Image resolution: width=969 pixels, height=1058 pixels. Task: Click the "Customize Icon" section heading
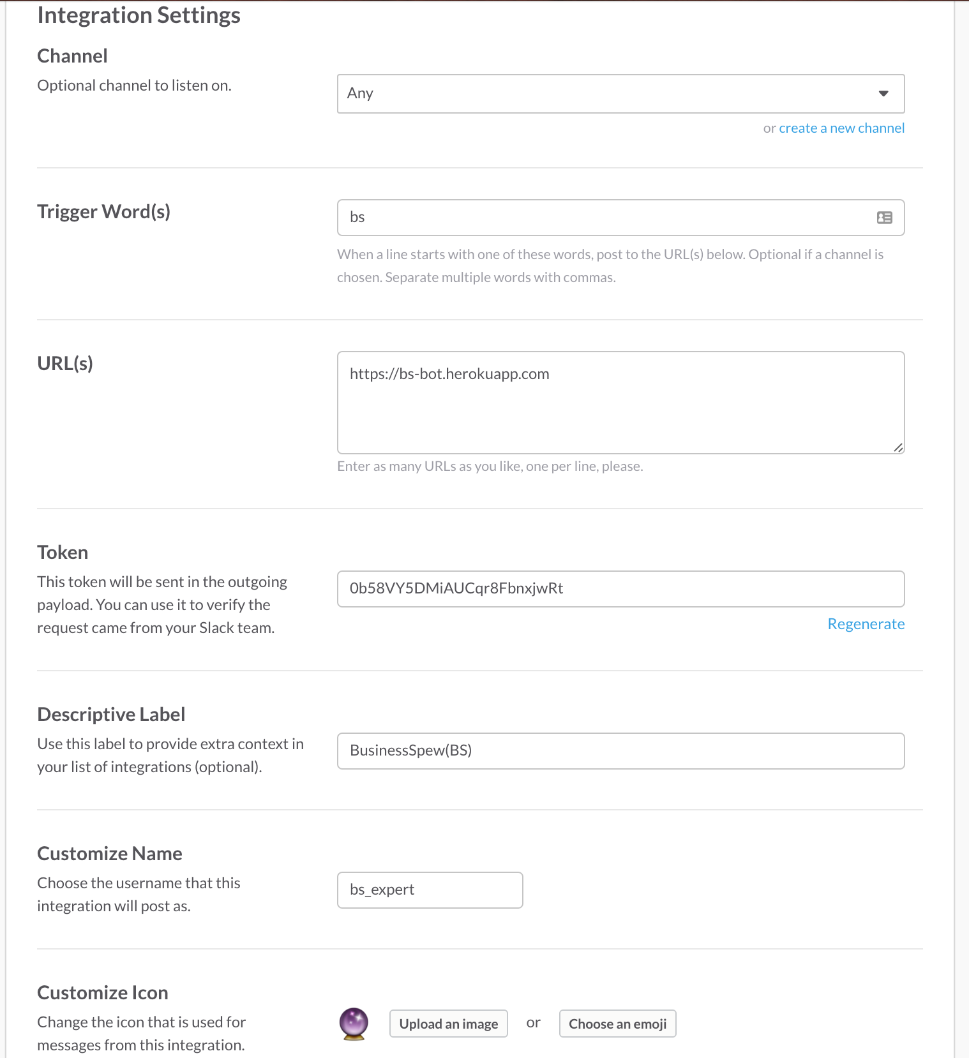coord(103,993)
